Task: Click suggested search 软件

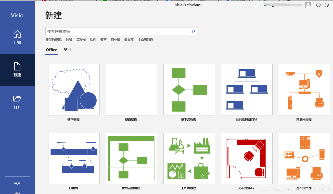Action: pyautogui.click(x=93, y=40)
